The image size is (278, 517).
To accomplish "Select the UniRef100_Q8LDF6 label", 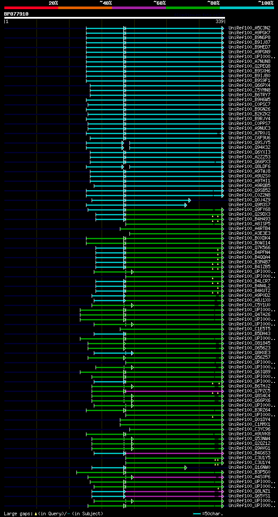I will pos(249,167).
